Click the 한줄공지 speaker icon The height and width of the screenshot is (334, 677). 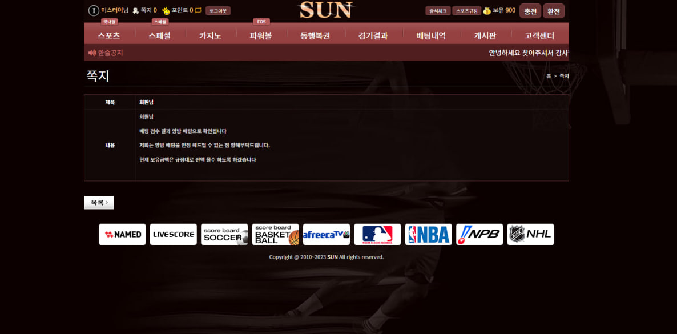click(92, 53)
